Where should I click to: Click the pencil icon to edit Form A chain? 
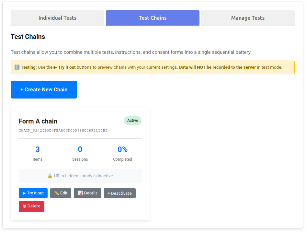coord(56,193)
